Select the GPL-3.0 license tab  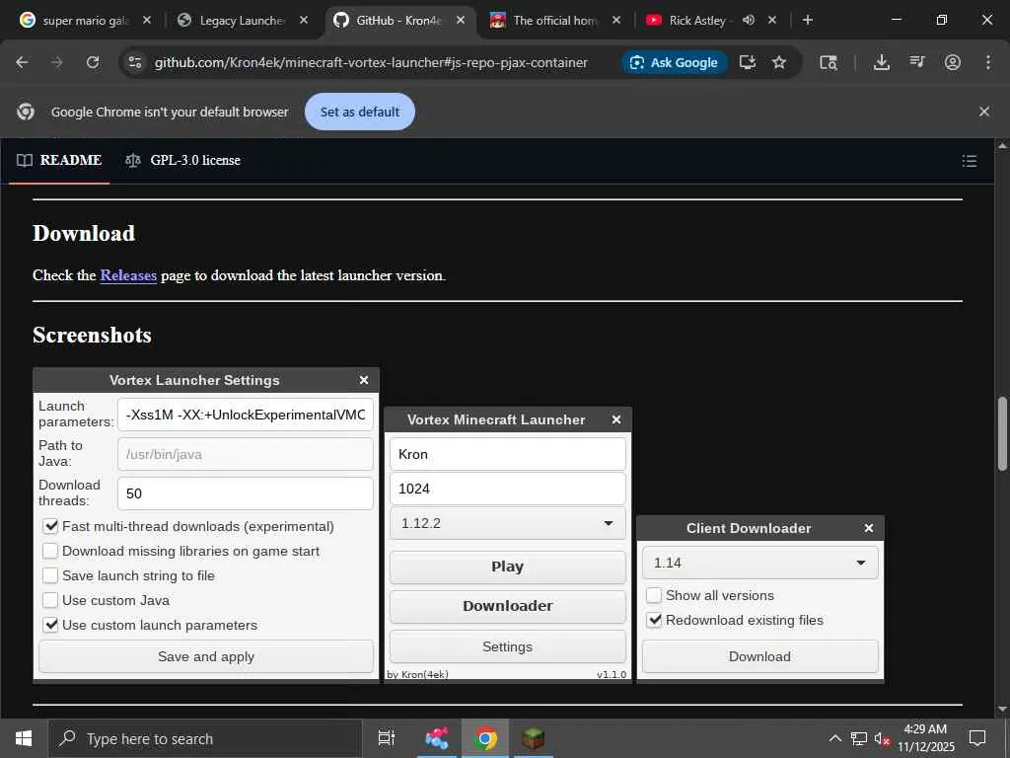pyautogui.click(x=182, y=161)
